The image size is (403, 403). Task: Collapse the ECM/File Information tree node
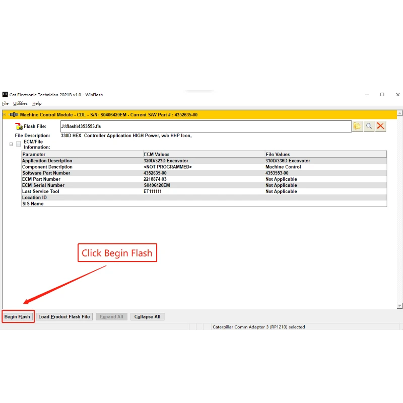11,144
